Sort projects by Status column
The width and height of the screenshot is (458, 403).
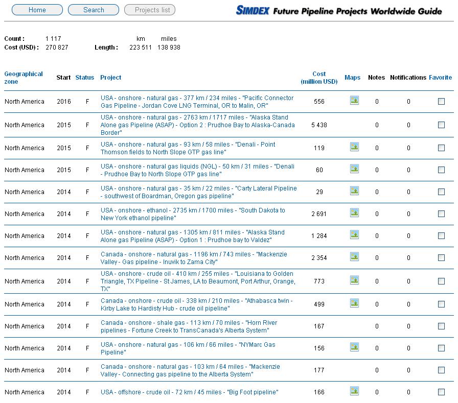point(85,78)
